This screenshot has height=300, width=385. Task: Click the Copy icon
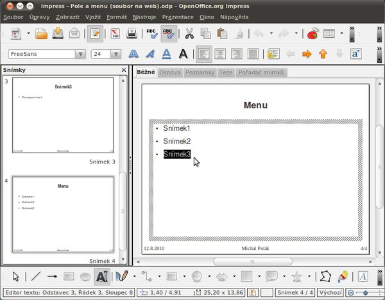click(x=206, y=33)
